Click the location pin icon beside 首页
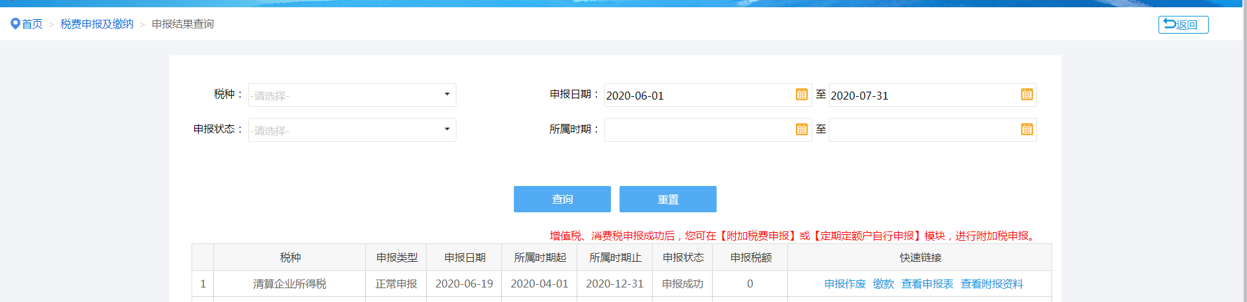 coord(15,24)
